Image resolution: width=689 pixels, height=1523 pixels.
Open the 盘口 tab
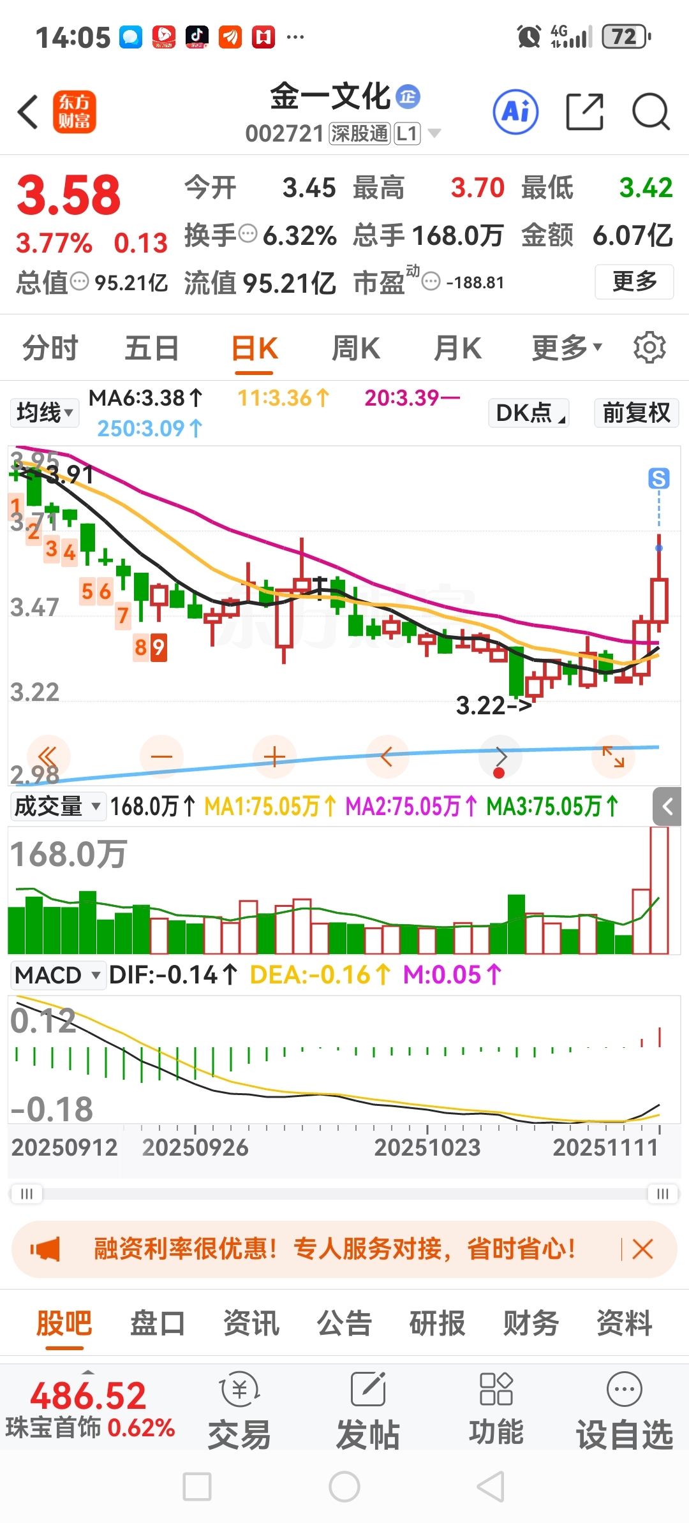[158, 1323]
